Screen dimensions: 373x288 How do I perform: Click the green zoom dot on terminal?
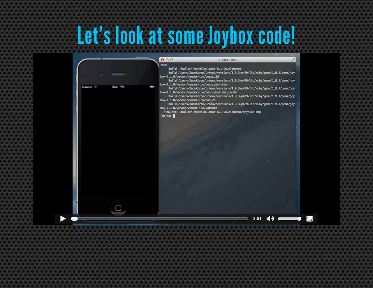(172, 60)
